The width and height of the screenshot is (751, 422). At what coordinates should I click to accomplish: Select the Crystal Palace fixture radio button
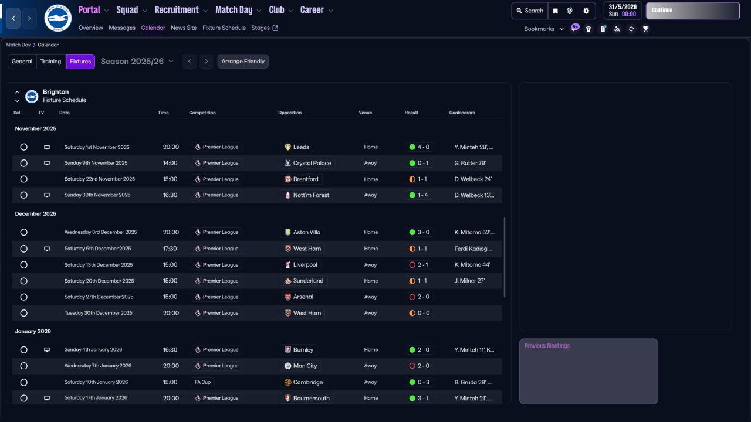(x=23, y=163)
